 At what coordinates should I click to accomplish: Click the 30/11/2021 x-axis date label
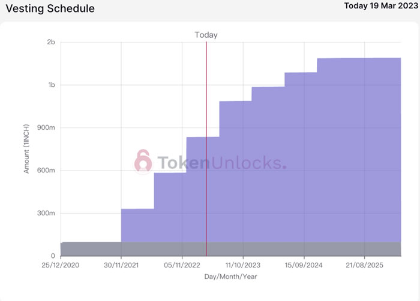pos(121,265)
